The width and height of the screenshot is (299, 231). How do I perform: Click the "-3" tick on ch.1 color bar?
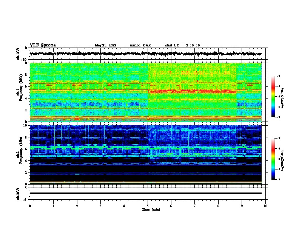pyautogui.click(x=279, y=76)
